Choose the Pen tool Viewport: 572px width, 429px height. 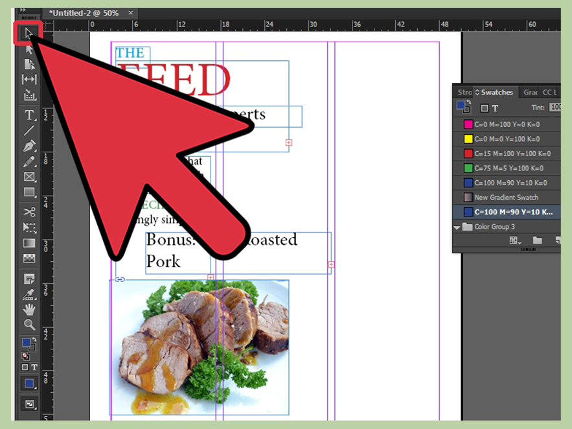(29, 146)
